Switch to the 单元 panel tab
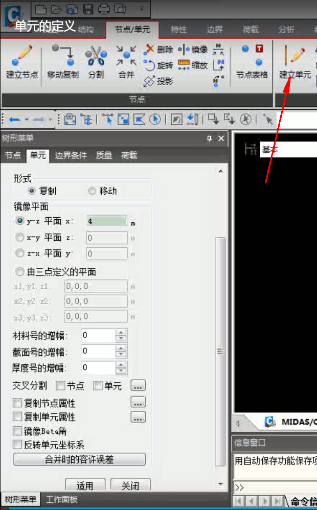 point(38,155)
